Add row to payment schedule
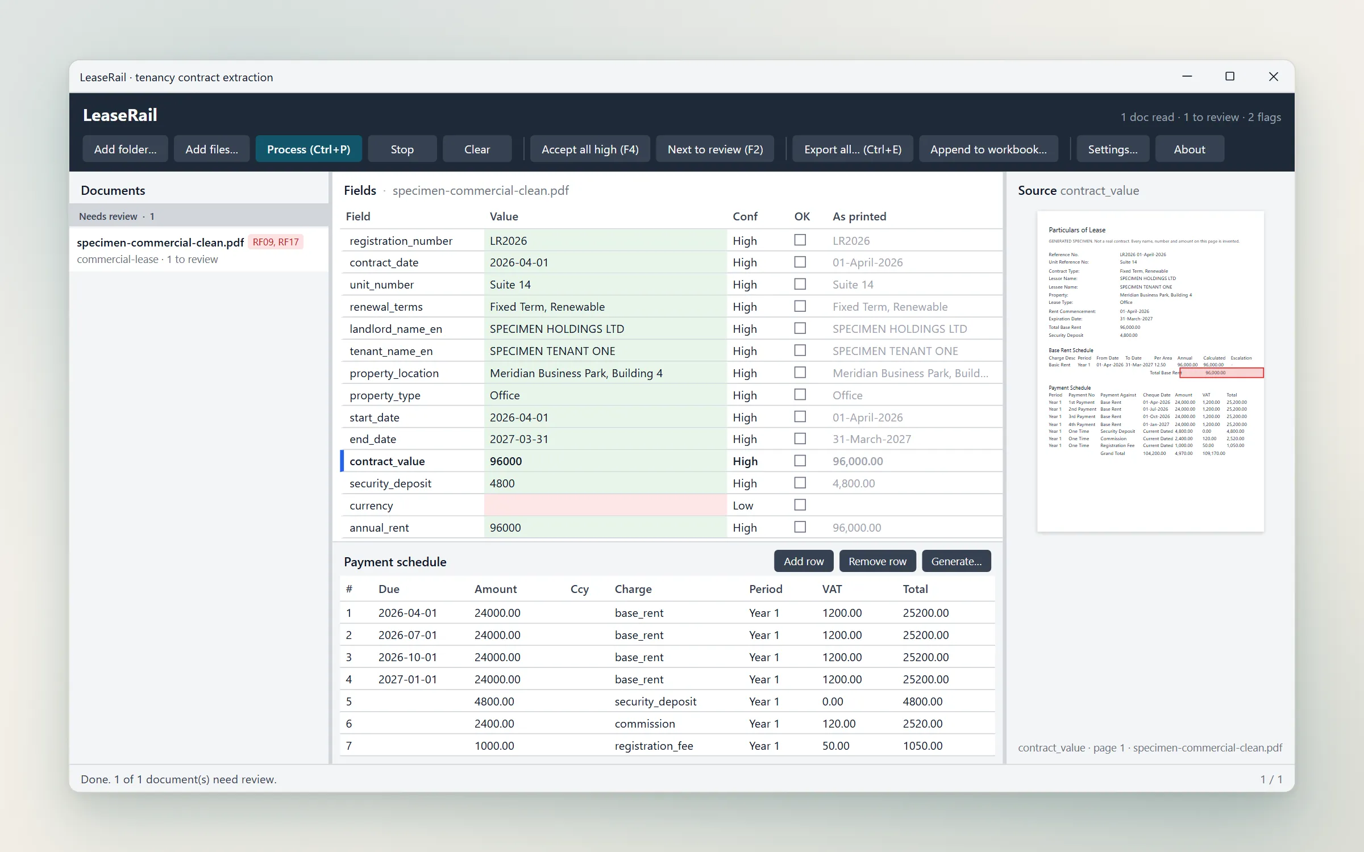1364x852 pixels. [804, 561]
